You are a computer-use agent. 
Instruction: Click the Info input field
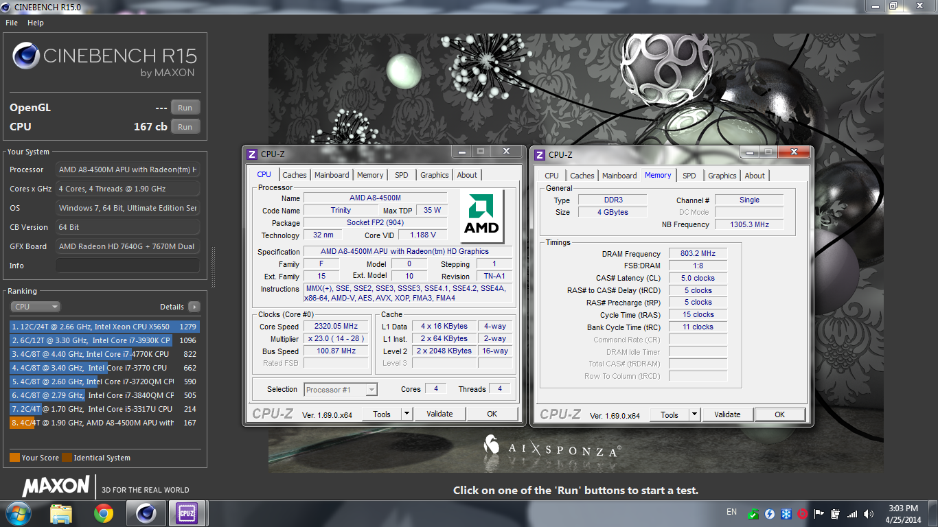tap(128, 266)
